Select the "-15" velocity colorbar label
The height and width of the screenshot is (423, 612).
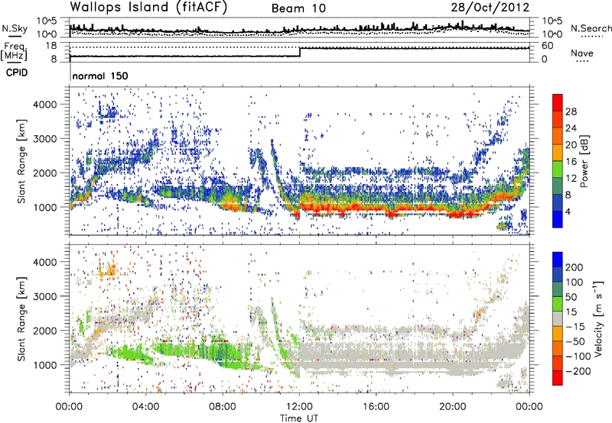pyautogui.click(x=575, y=326)
